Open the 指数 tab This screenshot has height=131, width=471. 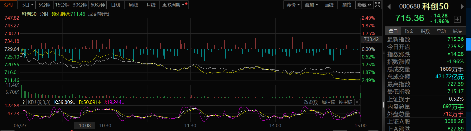(x=425, y=31)
